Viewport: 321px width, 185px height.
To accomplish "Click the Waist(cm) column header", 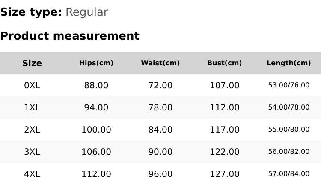I will coord(160,63).
